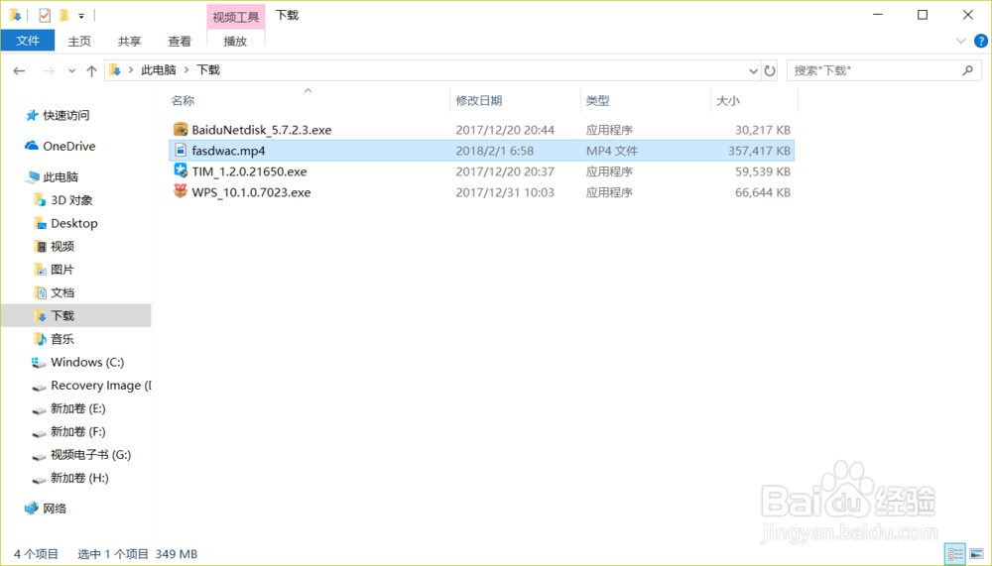Click the file name fasdwac.mp4

pyautogui.click(x=228, y=151)
